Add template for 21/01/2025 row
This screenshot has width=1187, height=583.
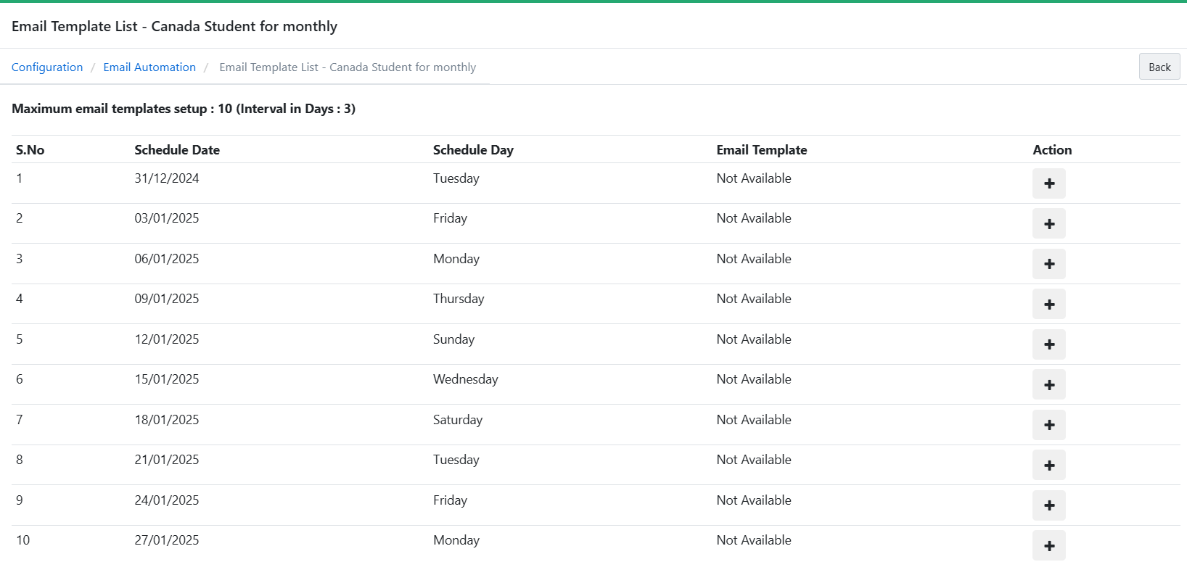[1048, 466]
